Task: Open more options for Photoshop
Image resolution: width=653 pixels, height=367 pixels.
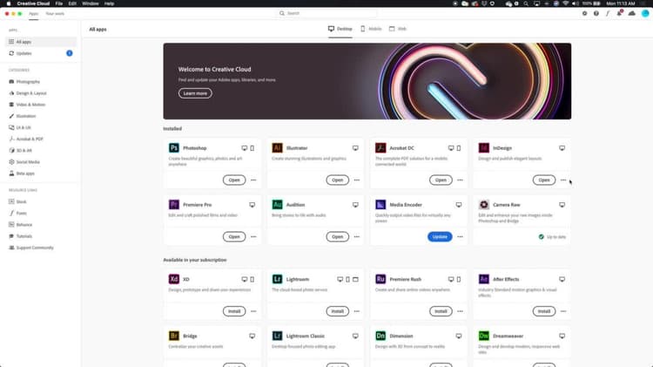Action: click(253, 180)
